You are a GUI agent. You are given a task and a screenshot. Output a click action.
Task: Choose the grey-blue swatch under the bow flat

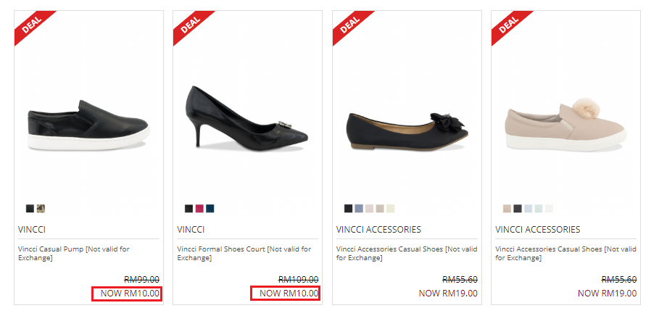pos(359,209)
